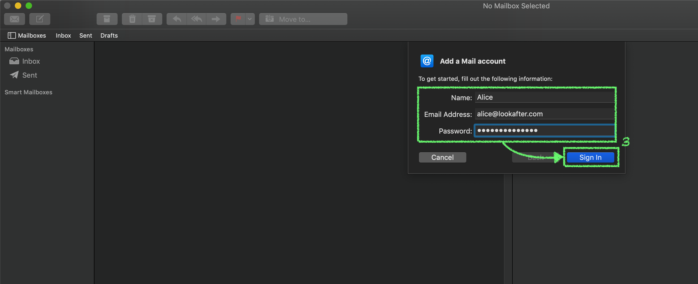Select Inbox in the sidebar
The image size is (698, 284).
pyautogui.click(x=31, y=62)
